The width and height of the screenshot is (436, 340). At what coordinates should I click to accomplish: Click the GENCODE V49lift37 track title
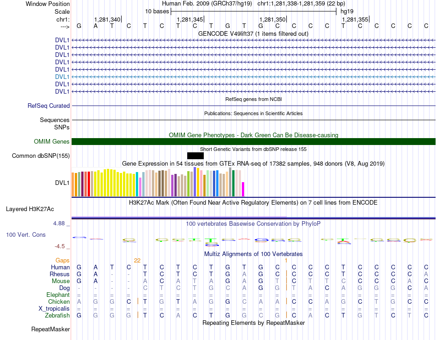click(x=253, y=33)
